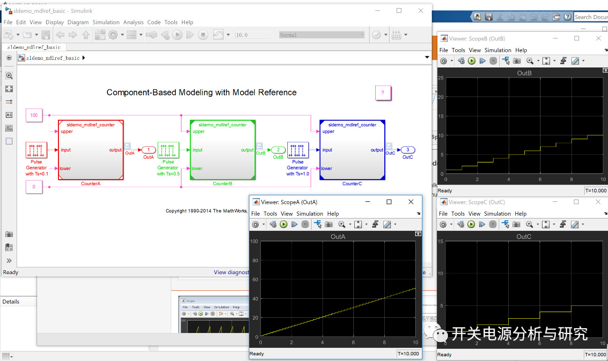Expand model path dropdown at right end

[x=427, y=57]
